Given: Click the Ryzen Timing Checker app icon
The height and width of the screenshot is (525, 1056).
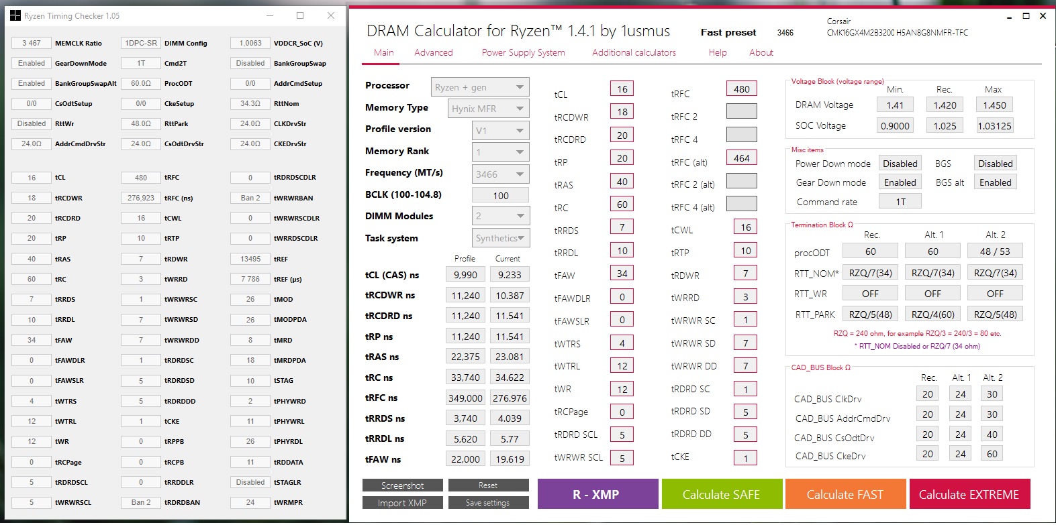Looking at the screenshot, I should pos(15,15).
